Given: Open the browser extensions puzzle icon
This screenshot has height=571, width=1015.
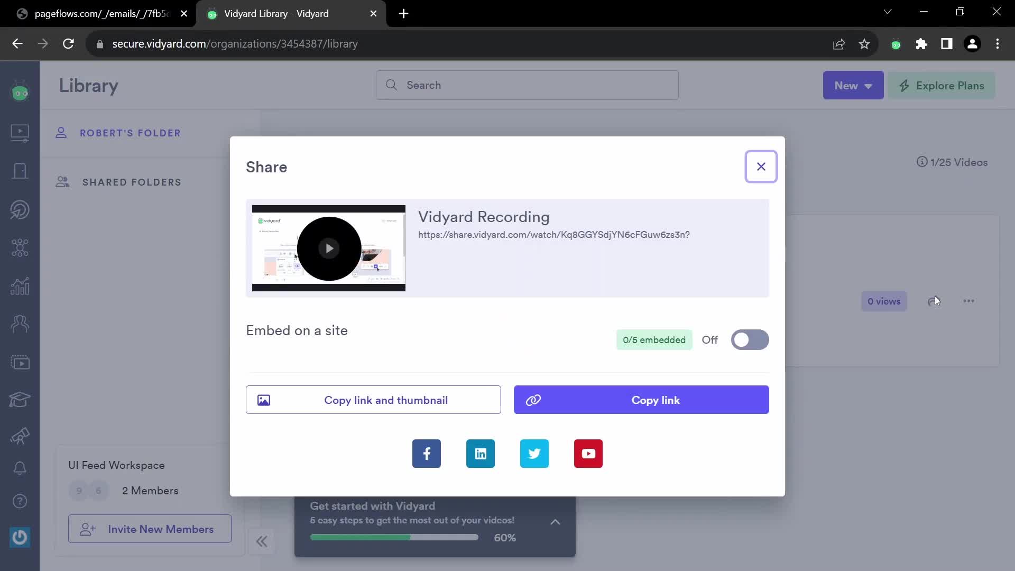Looking at the screenshot, I should coord(921,44).
